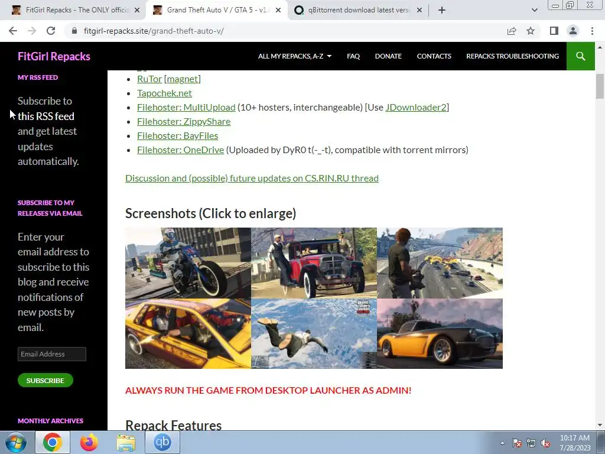Screen dimensions: 605x454
Task: Expand the All My Repacks A-Z menu
Action: point(295,56)
